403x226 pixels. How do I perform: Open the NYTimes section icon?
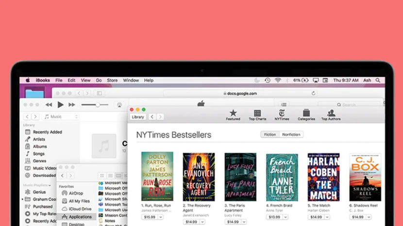(x=282, y=115)
